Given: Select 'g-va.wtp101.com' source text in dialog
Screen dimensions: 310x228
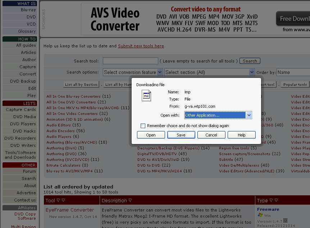Looking at the screenshot, I should 200,106.
